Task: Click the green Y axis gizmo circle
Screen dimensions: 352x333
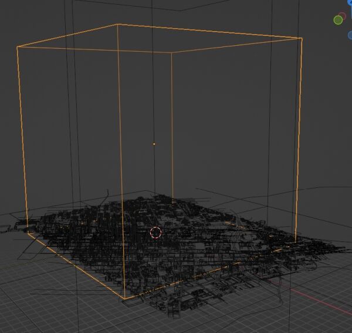Action: (338, 20)
